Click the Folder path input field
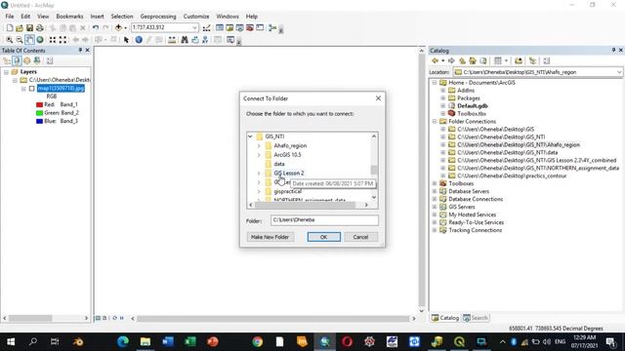The height and width of the screenshot is (351, 625). click(324, 220)
